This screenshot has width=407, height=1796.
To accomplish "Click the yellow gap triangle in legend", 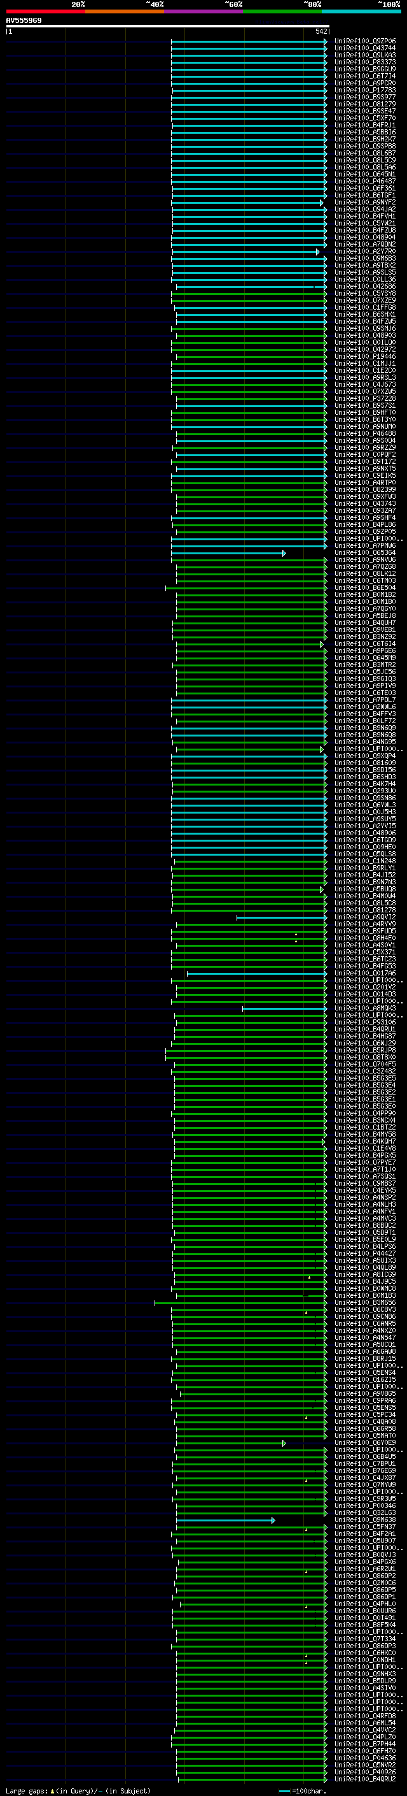I will click(x=52, y=1790).
